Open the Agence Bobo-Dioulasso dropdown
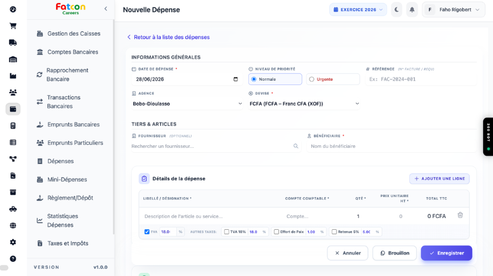493x276 pixels. pyautogui.click(x=187, y=103)
